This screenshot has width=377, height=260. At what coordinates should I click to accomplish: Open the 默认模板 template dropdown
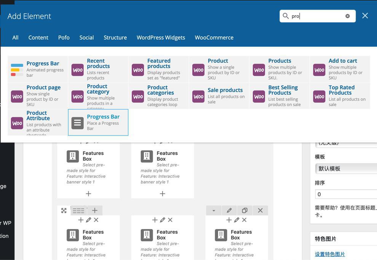pyautogui.click(x=346, y=169)
